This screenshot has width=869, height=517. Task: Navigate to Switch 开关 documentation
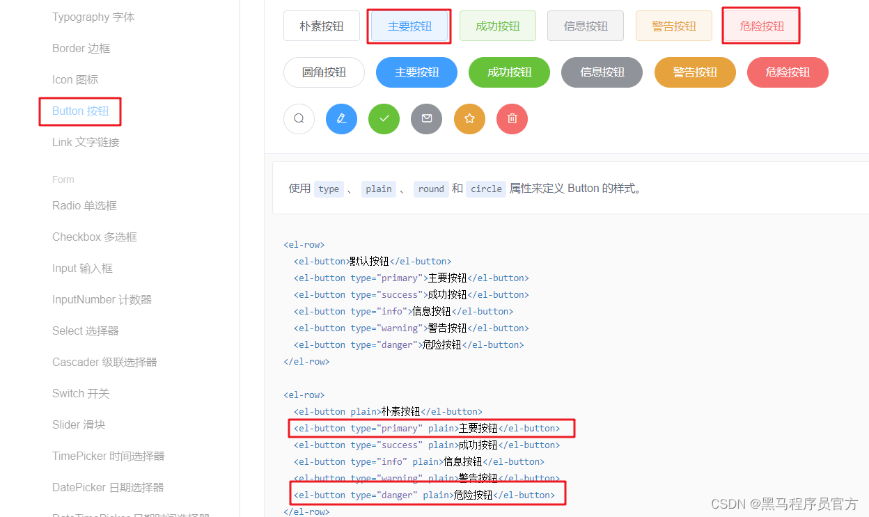(81, 393)
